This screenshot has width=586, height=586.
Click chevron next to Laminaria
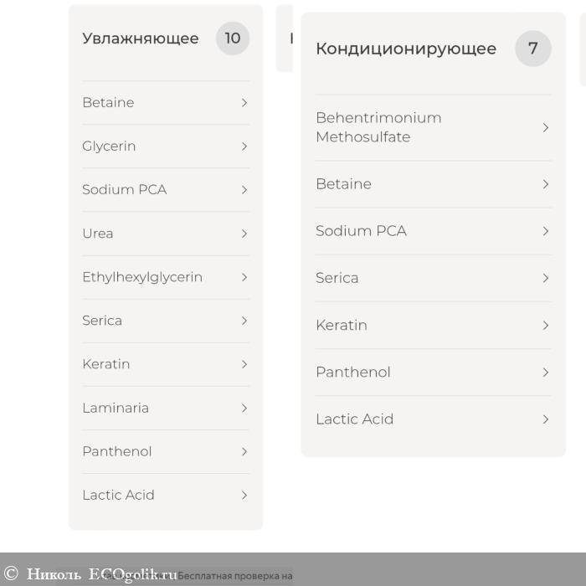[x=244, y=408]
